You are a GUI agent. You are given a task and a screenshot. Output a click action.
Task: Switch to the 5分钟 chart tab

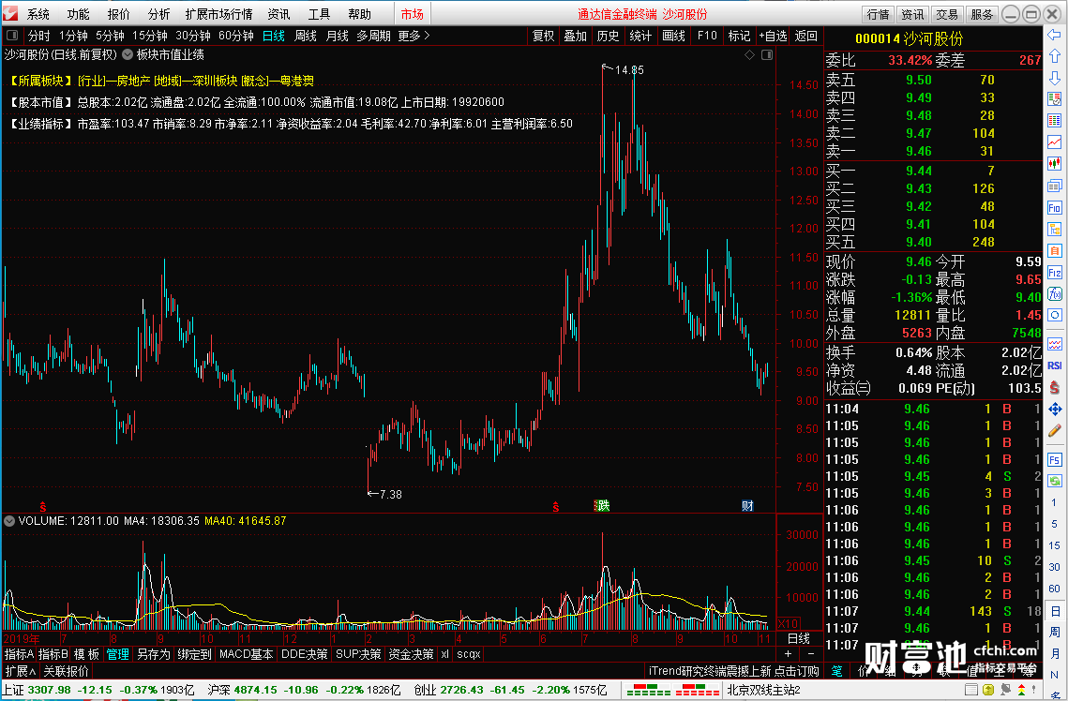tap(110, 36)
